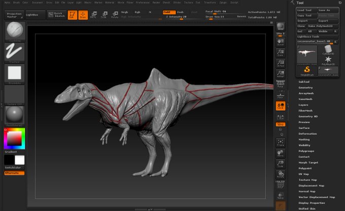
Task: Expand the Geometry section
Action: 305,87
